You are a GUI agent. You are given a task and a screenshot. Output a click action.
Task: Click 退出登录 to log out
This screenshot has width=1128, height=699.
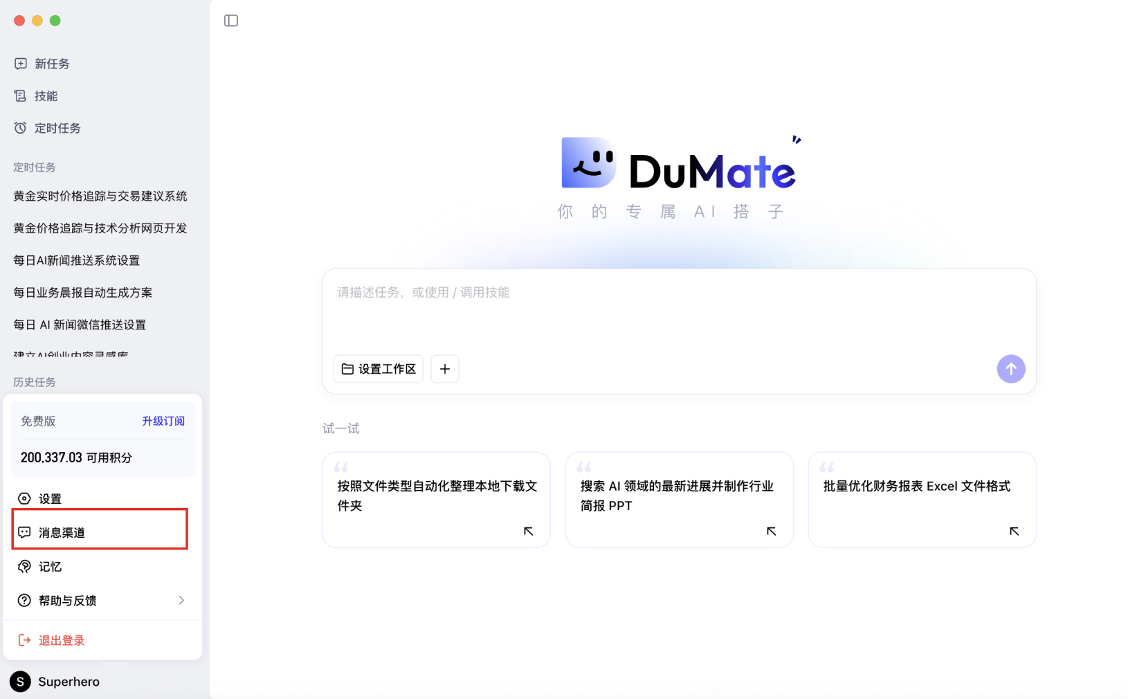coord(60,639)
